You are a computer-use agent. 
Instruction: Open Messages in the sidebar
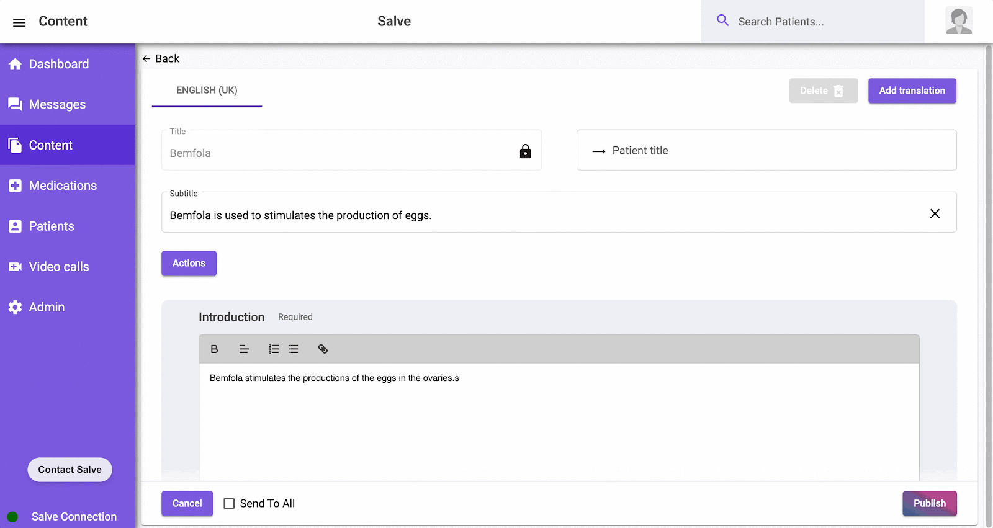(67, 104)
